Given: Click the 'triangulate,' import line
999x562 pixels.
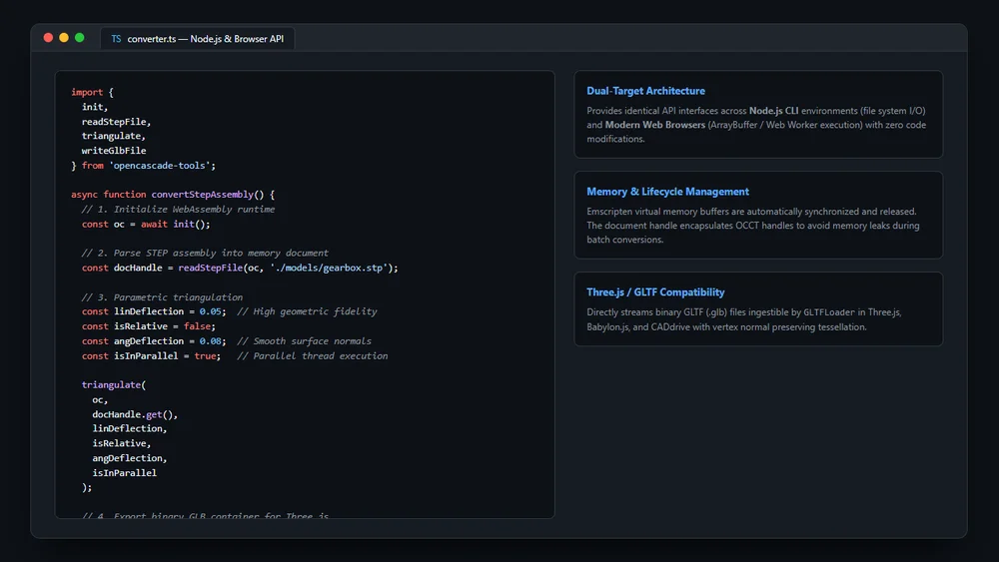Looking at the screenshot, I should [114, 136].
